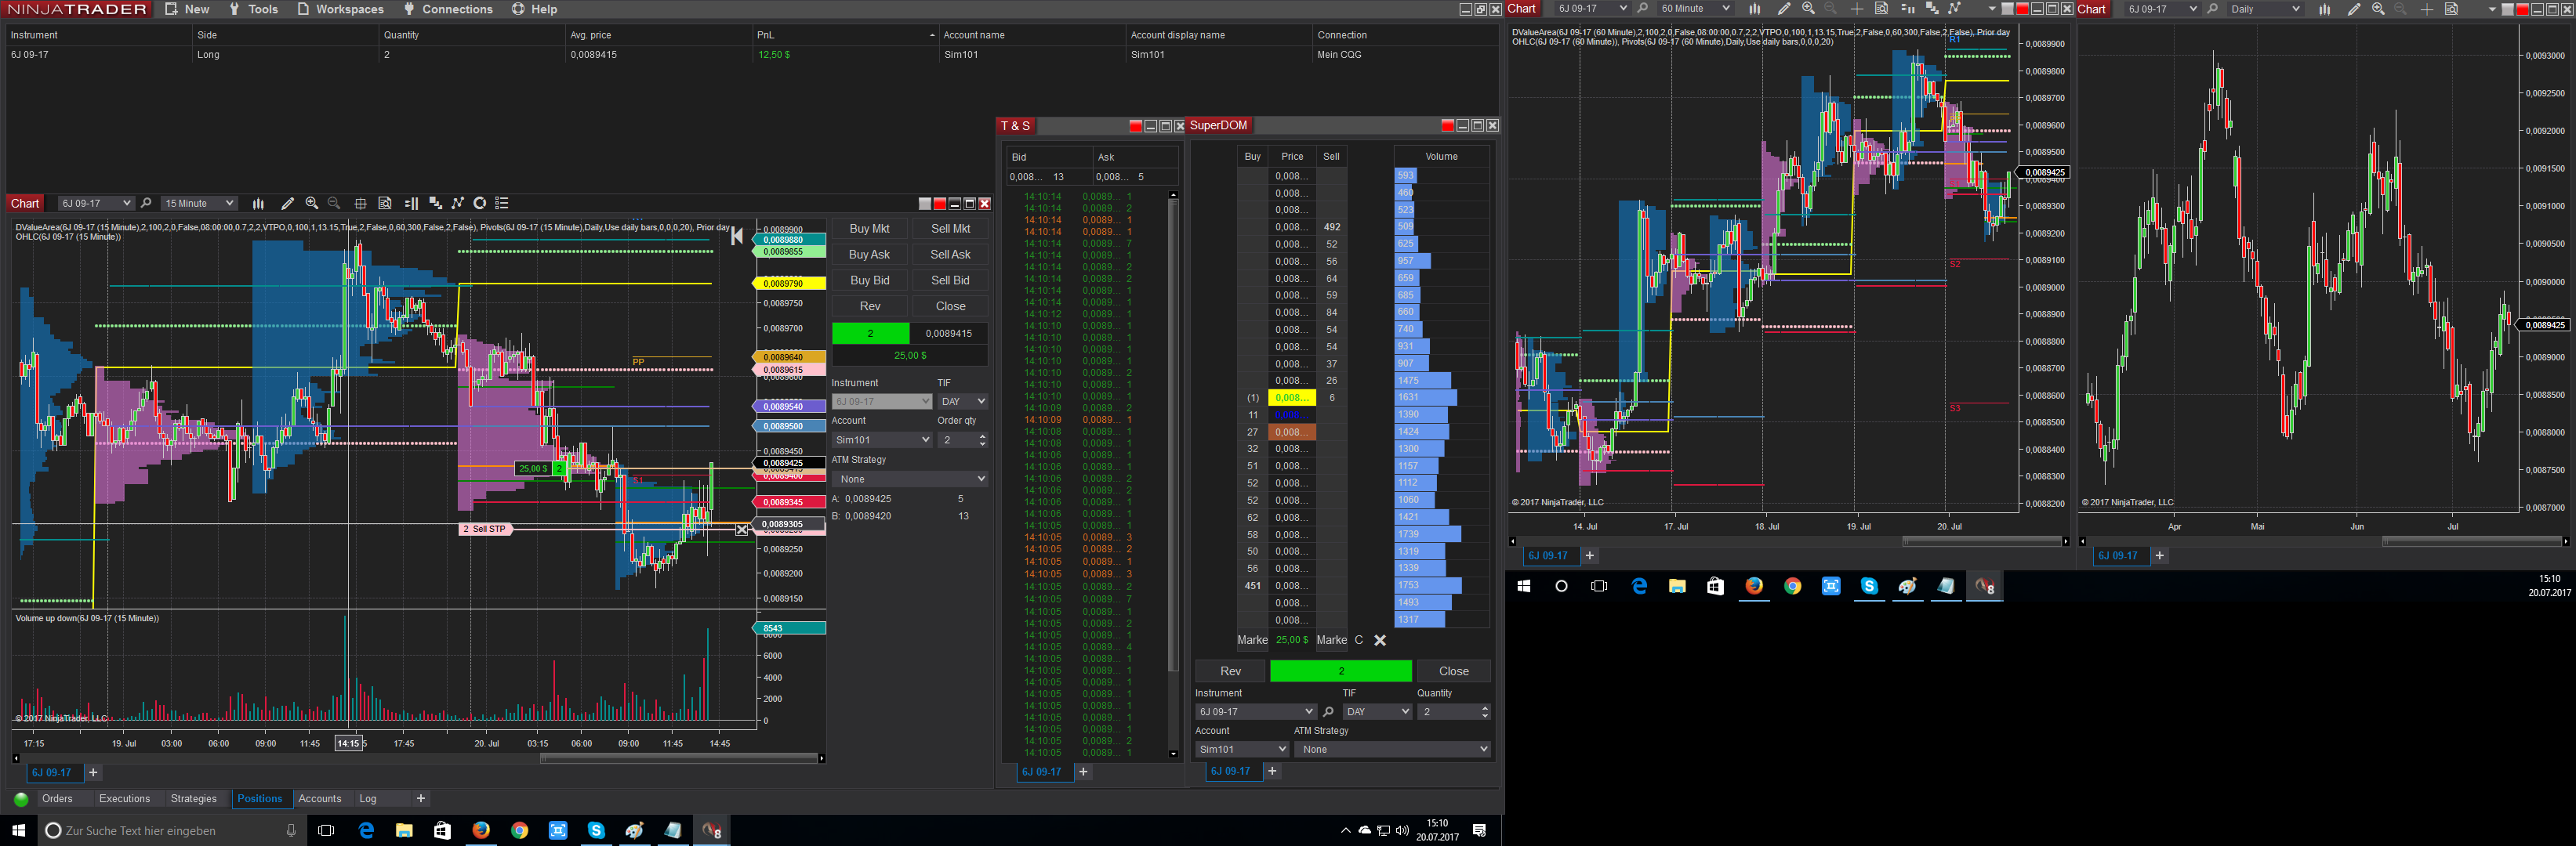Open bar type selector in 15 Minute chart
Screen dimensions: 2576x846
tap(258, 204)
